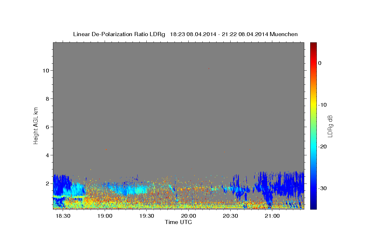
Task: Click the plot title 'Linear De-Polarization Ratio LDRg'
Action: (x=119, y=34)
